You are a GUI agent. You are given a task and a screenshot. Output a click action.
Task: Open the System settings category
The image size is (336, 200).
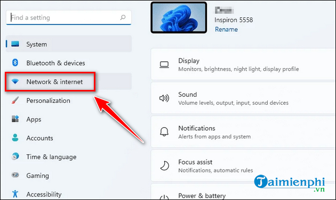coord(69,44)
